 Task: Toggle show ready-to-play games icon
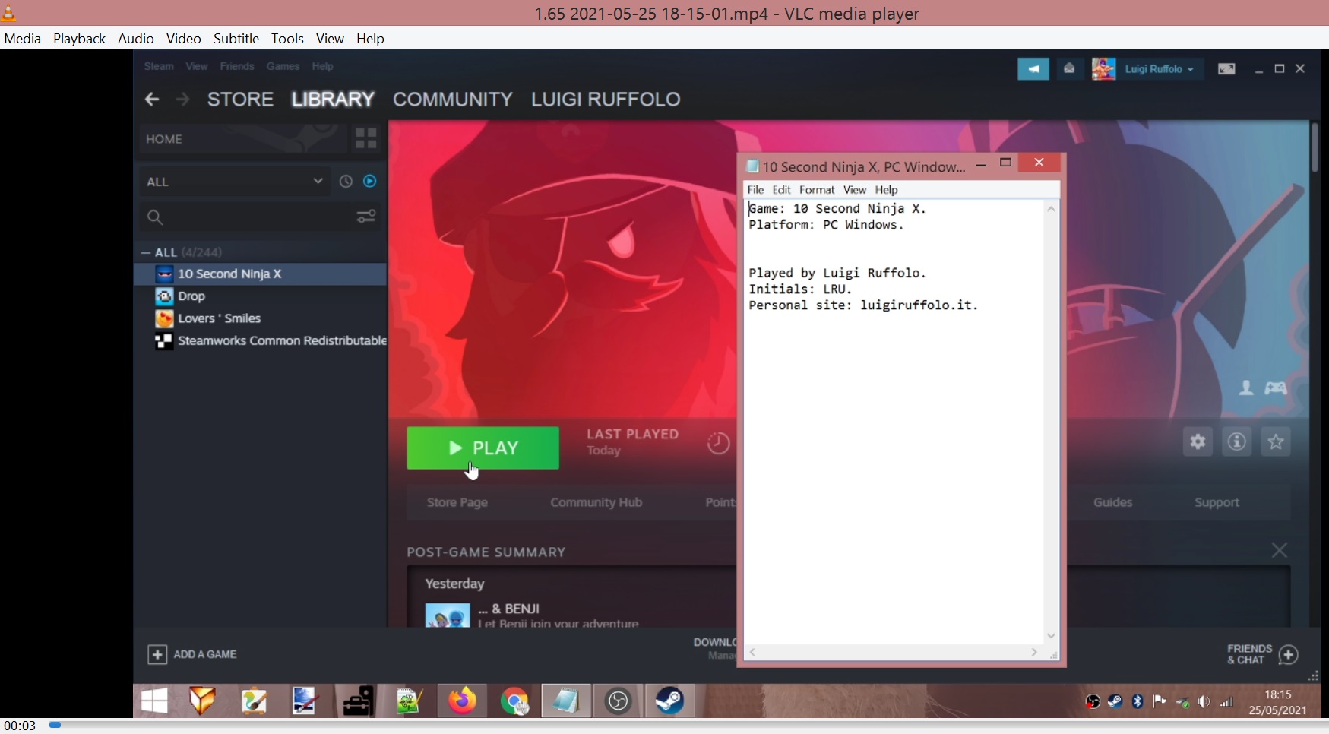click(x=370, y=182)
